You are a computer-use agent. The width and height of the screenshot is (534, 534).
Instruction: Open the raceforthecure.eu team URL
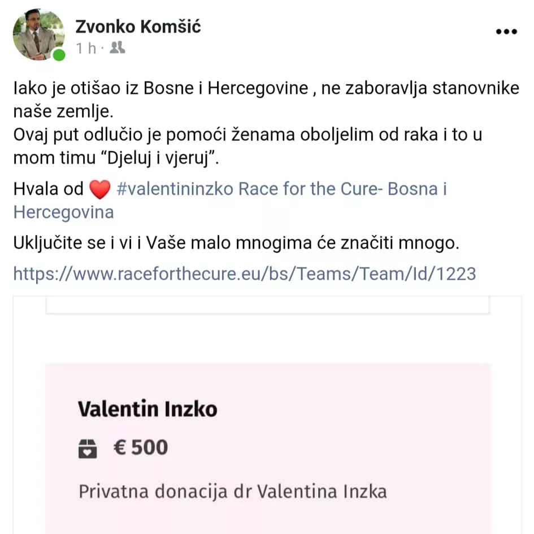(x=244, y=274)
